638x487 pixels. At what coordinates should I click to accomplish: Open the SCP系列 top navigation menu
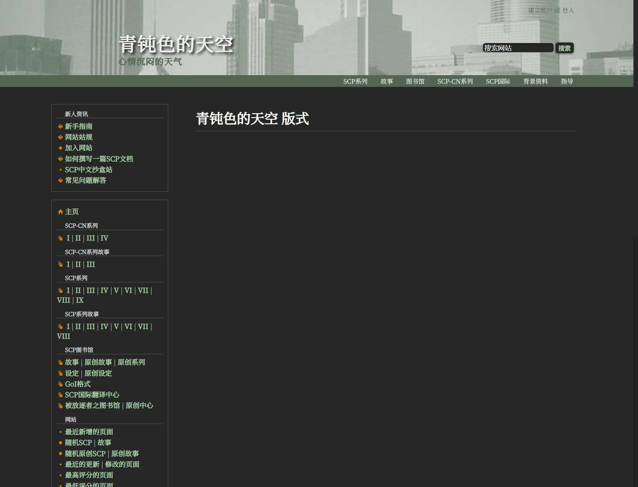(355, 81)
